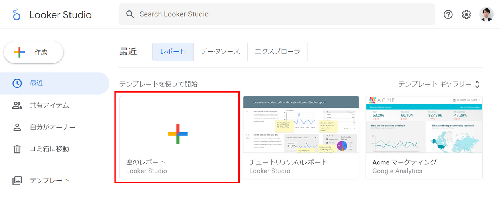Click the large plus icon on blank report
Screen dimensions: 500x199
(178, 134)
